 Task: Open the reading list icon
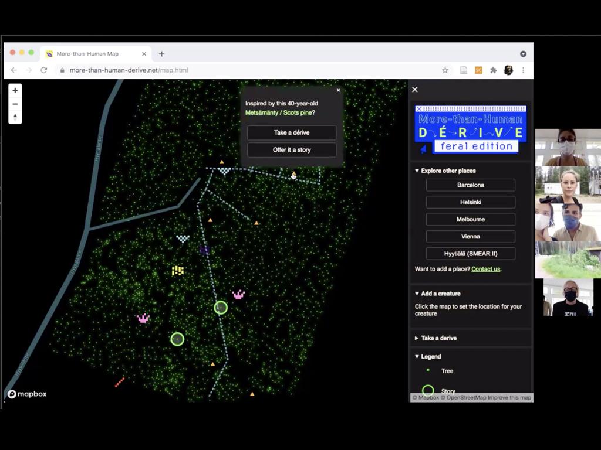(464, 70)
